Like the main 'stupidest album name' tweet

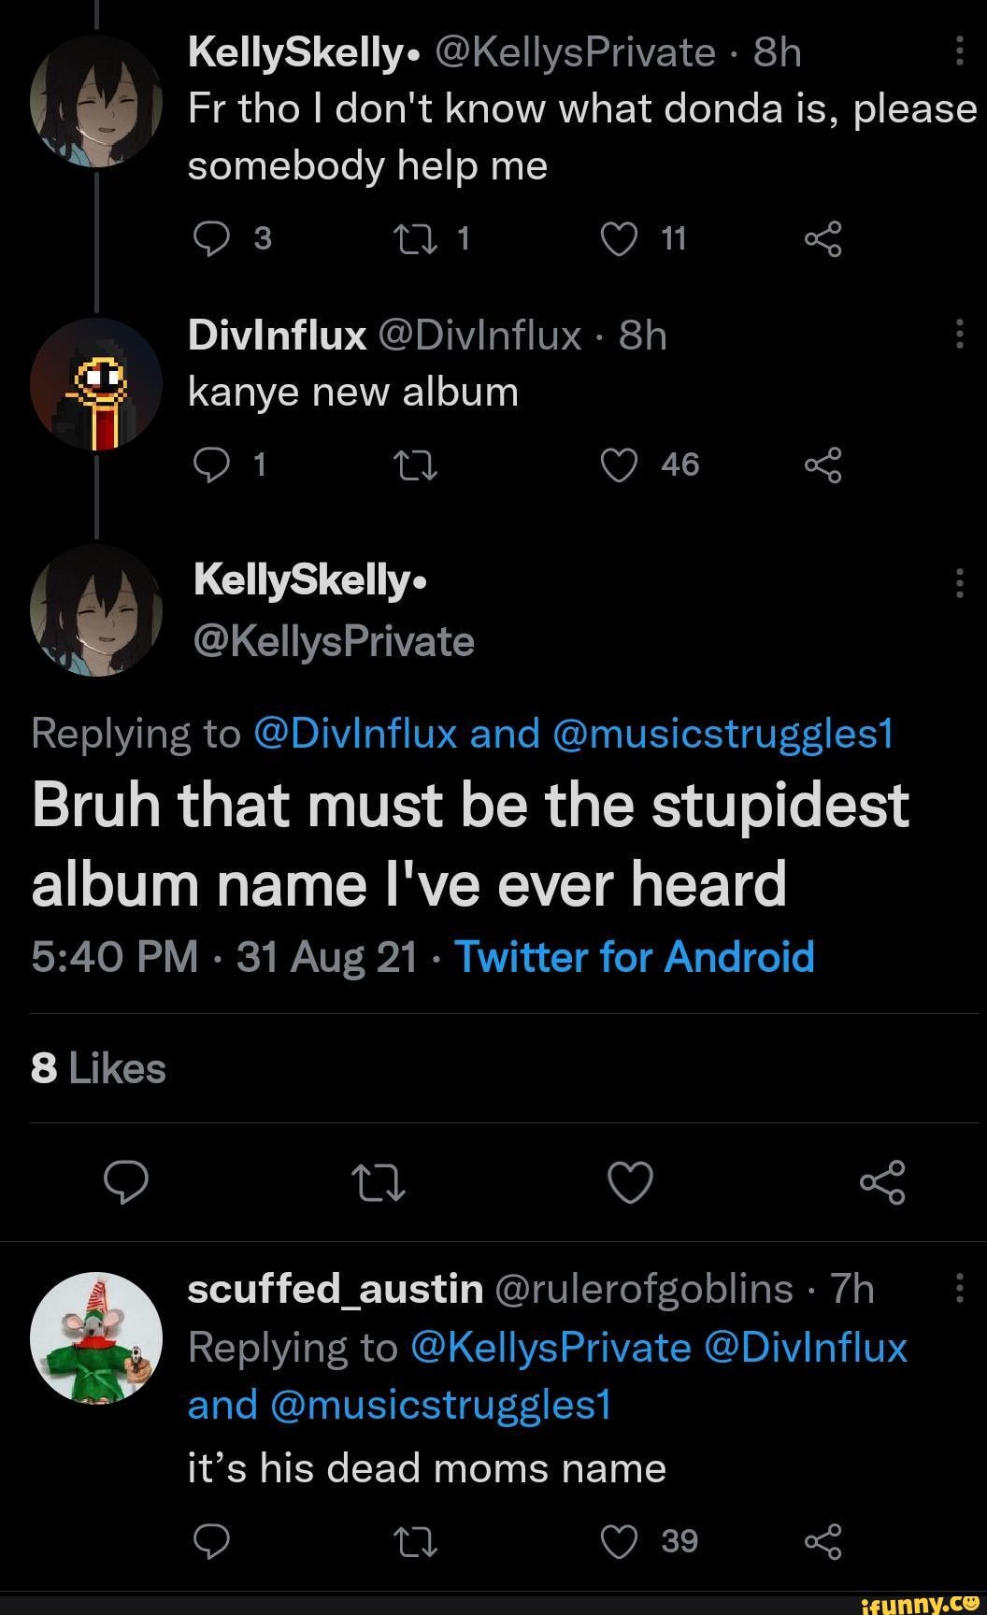click(630, 1182)
